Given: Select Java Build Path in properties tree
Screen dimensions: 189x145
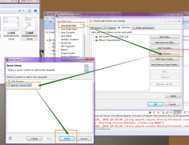Looking at the screenshot, I should click(68, 26).
